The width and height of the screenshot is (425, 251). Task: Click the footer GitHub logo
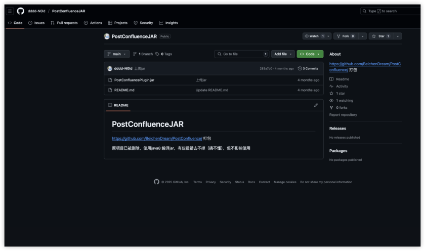157,182
